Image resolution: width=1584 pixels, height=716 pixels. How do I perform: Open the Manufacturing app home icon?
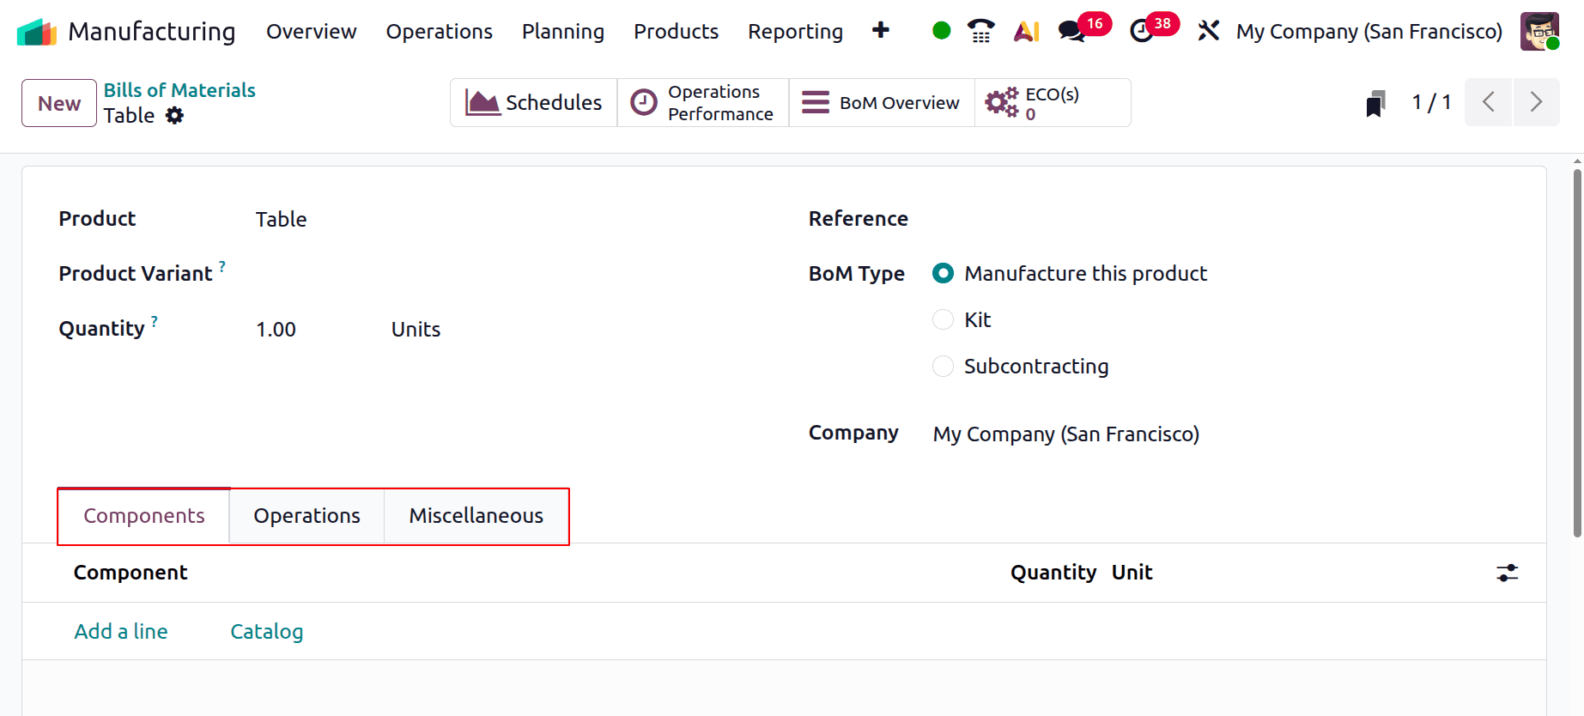(37, 32)
